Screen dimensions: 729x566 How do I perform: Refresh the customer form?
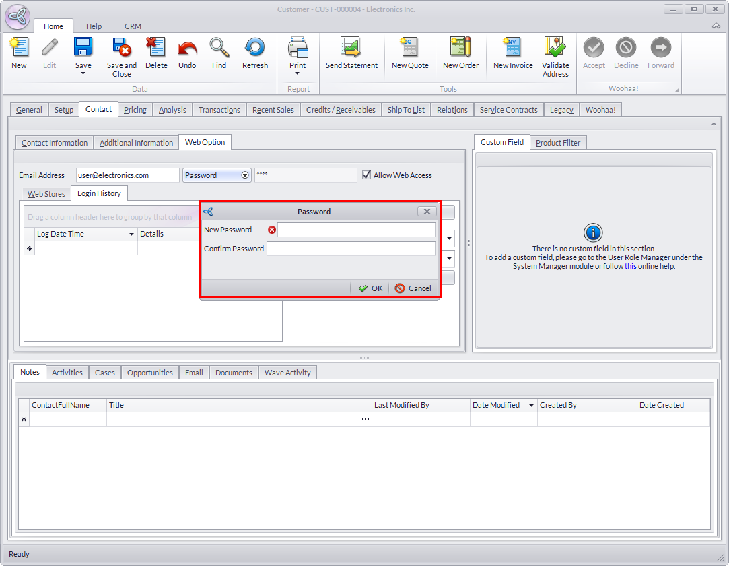click(x=255, y=48)
